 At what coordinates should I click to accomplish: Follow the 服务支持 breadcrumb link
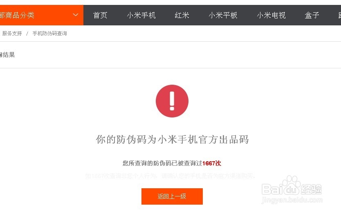[12, 33]
